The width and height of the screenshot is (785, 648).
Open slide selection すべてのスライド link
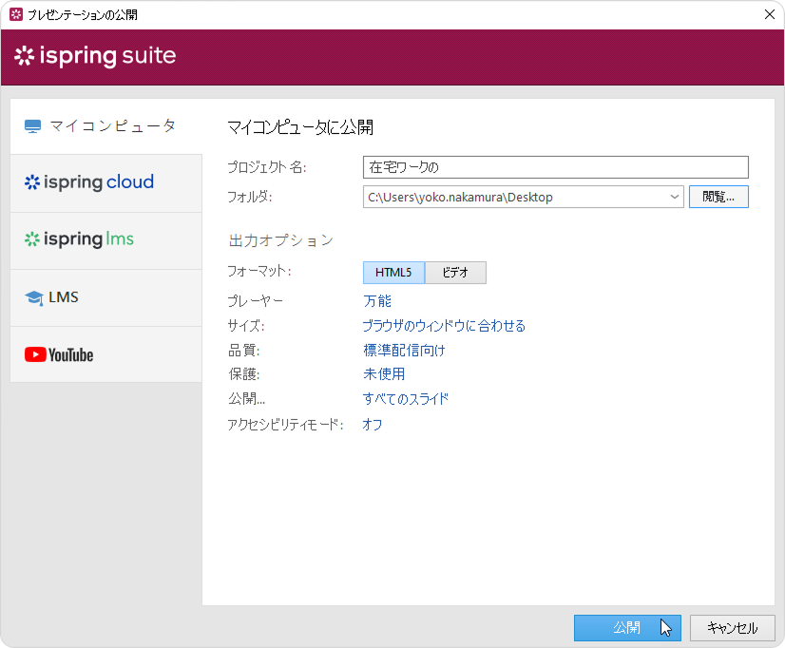(x=405, y=399)
